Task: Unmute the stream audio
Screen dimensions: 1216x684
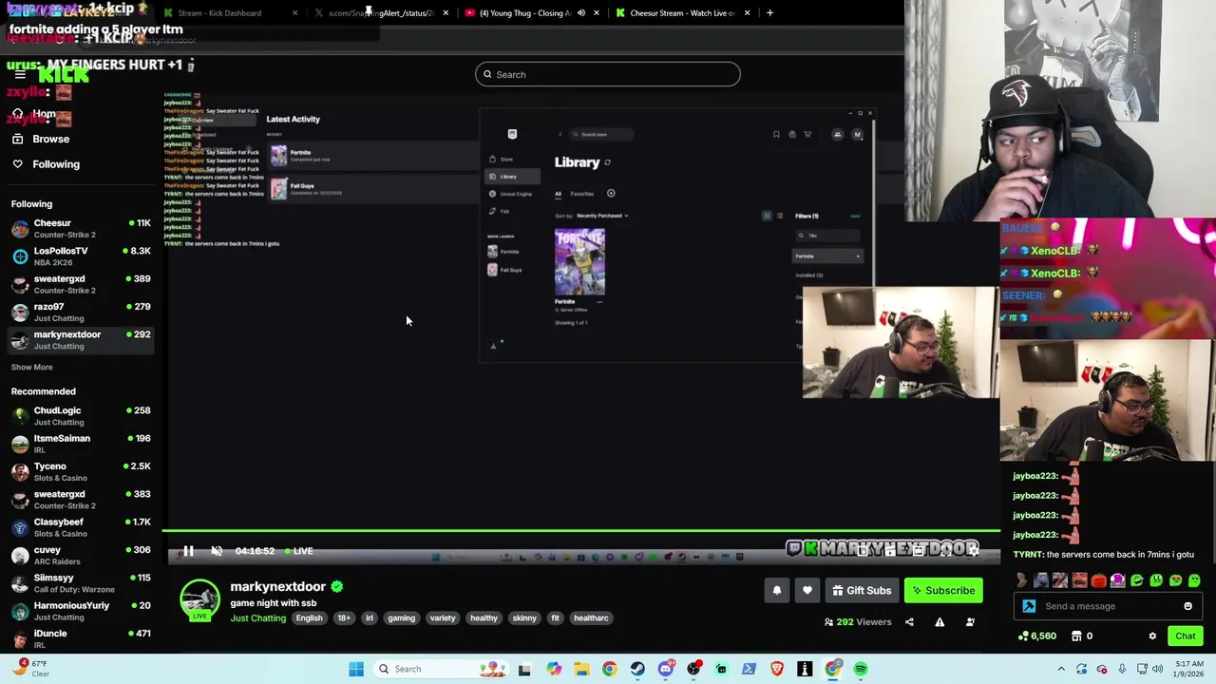Action: pyautogui.click(x=217, y=551)
